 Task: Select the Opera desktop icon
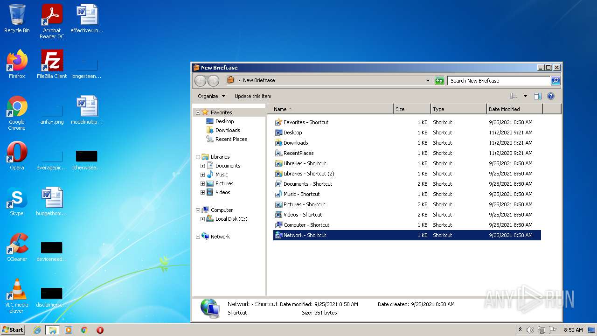tap(17, 156)
